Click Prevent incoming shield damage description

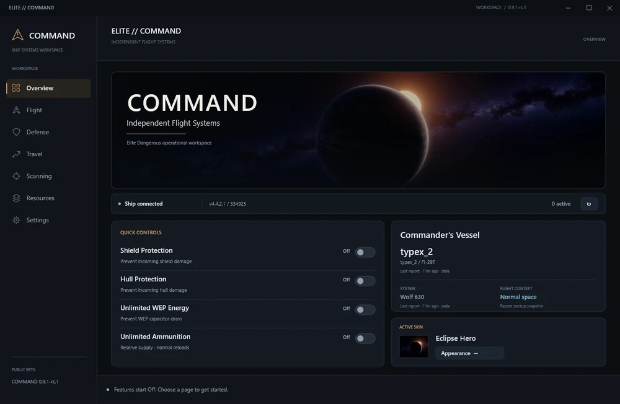click(x=156, y=261)
